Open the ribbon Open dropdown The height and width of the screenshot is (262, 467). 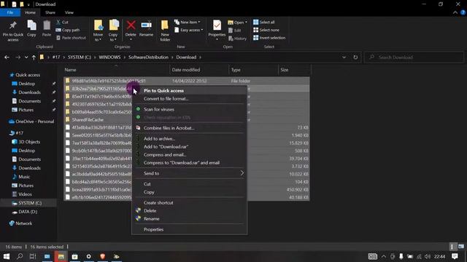click(238, 23)
